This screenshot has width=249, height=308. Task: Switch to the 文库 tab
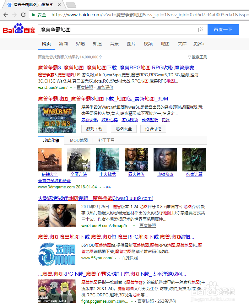pos(182,44)
